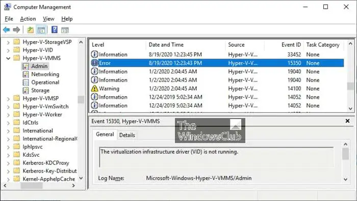
Task: Click the Hyper-V-Worker folder icon
Action: [17, 114]
